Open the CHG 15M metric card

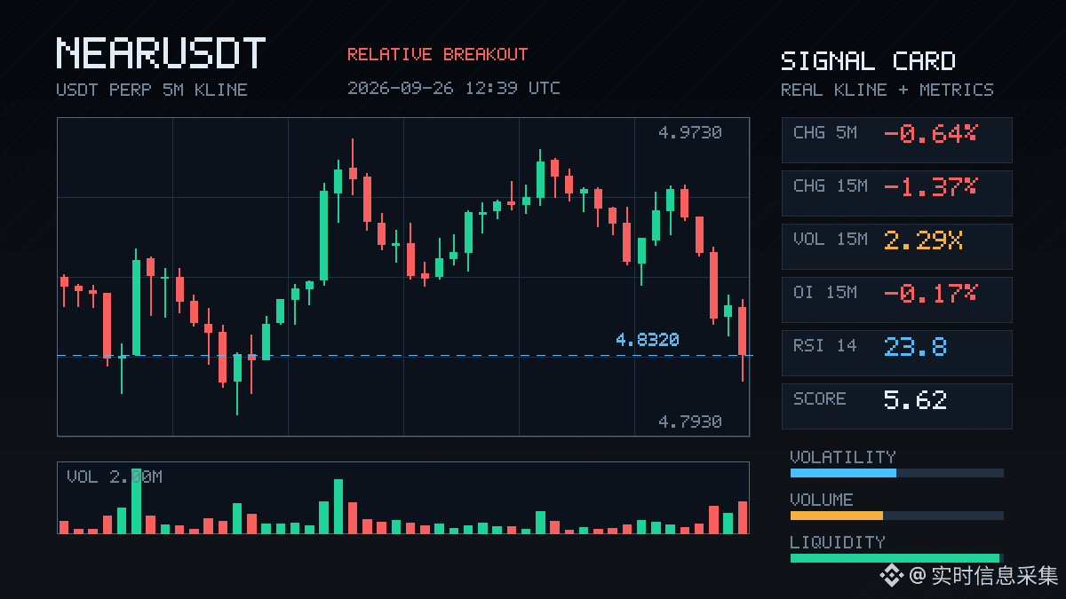point(896,193)
